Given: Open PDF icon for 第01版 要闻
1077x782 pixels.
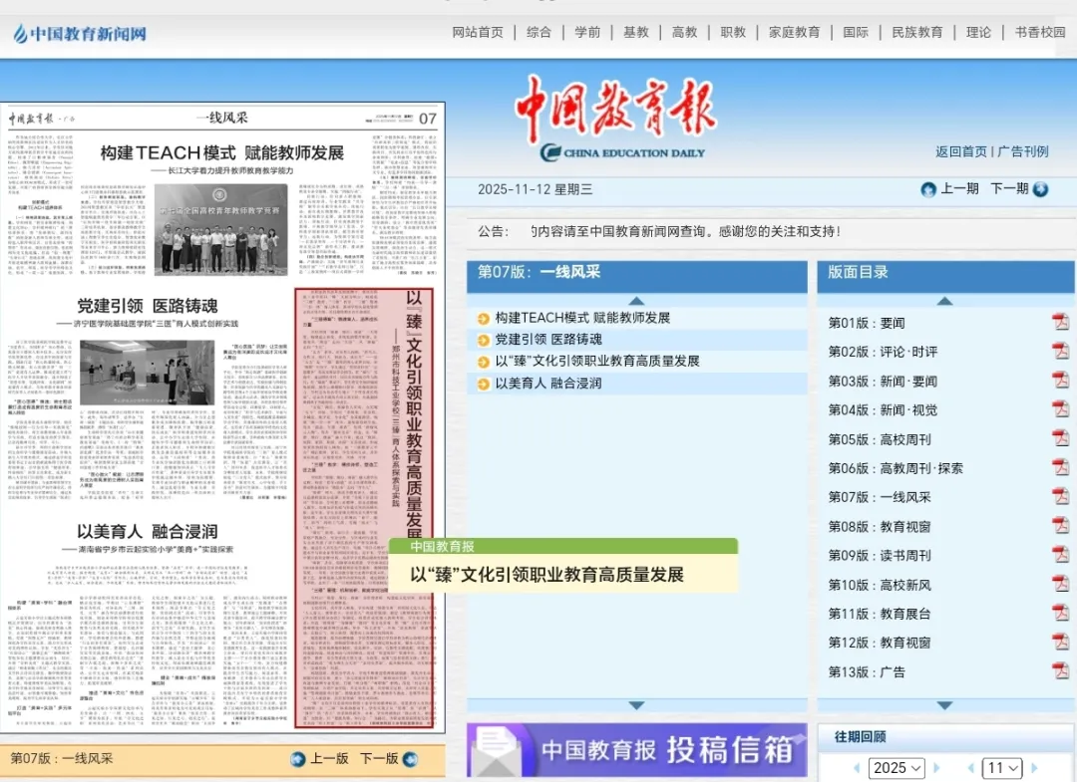Looking at the screenshot, I should pyautogui.click(x=1060, y=322).
